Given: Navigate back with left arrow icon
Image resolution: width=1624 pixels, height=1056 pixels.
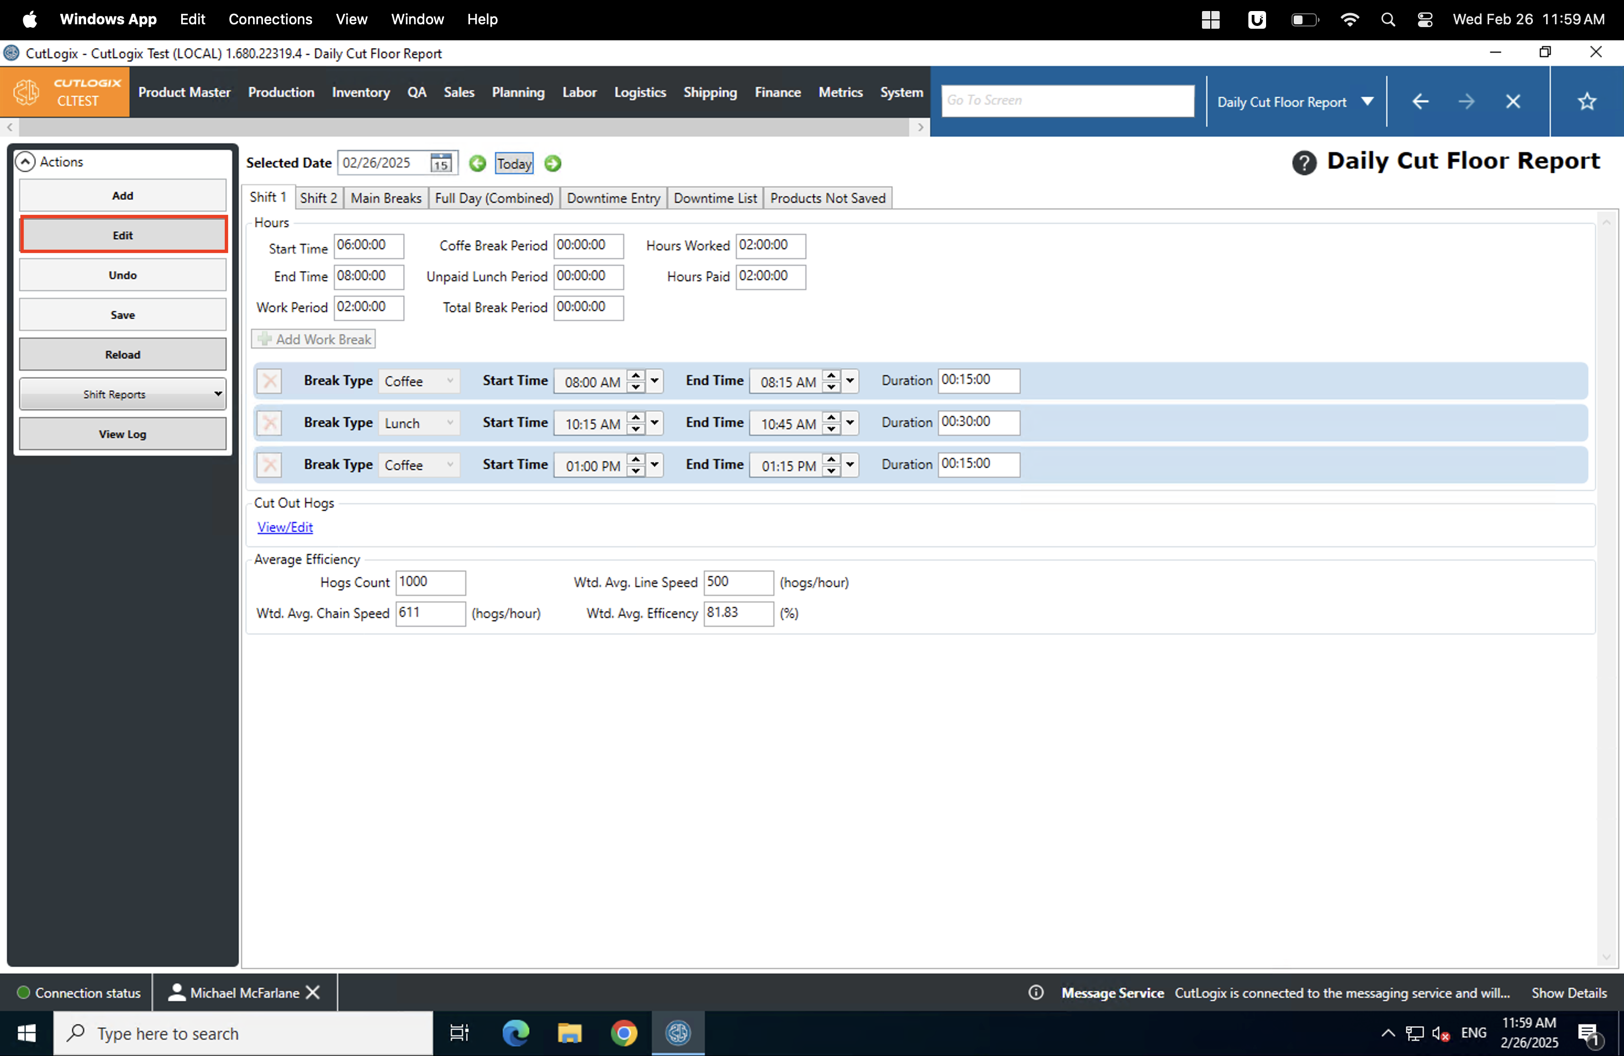Looking at the screenshot, I should point(1420,102).
